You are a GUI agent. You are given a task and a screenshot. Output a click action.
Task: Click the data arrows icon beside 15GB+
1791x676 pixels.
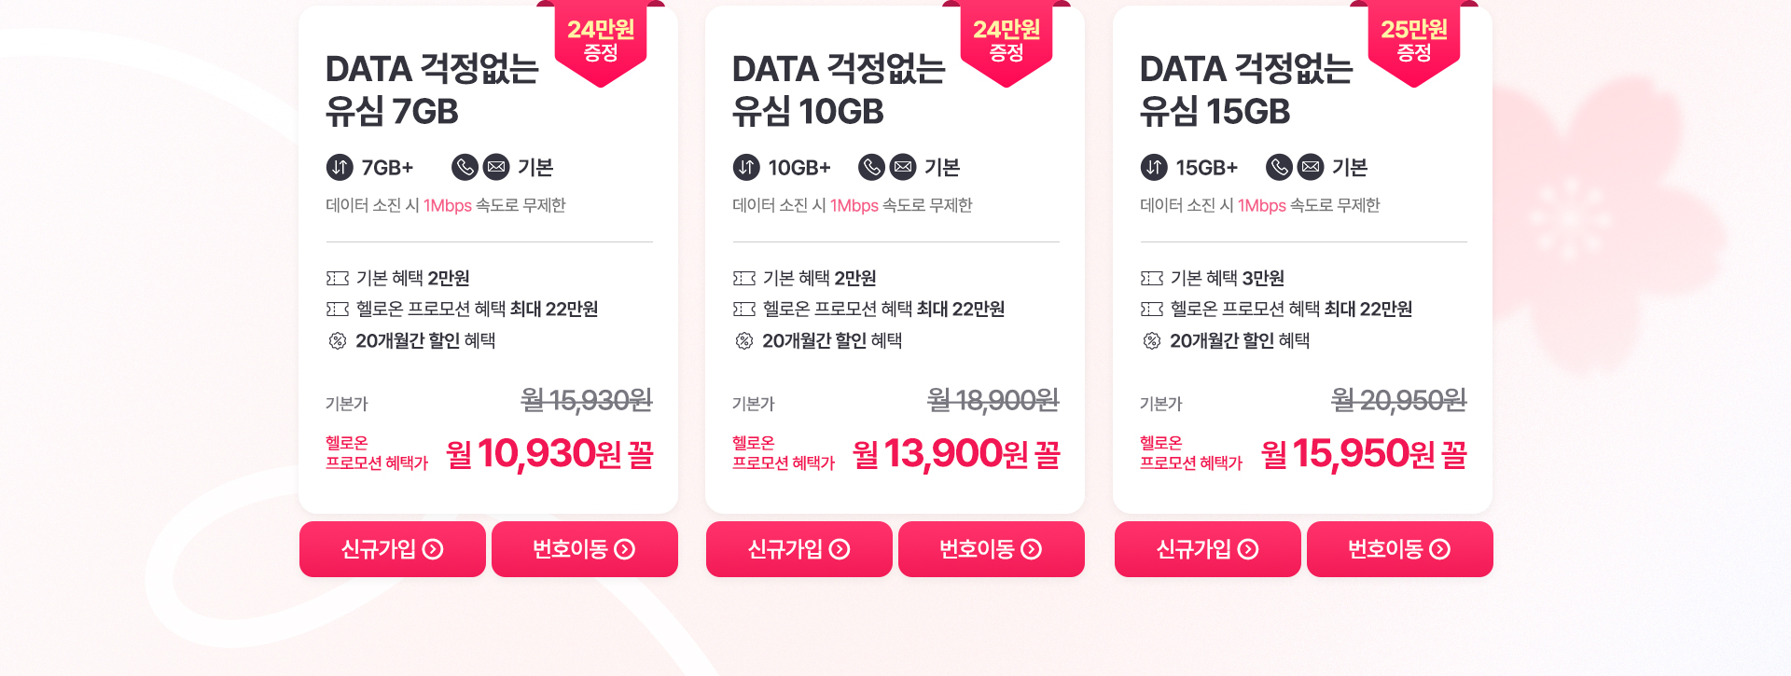click(1154, 167)
